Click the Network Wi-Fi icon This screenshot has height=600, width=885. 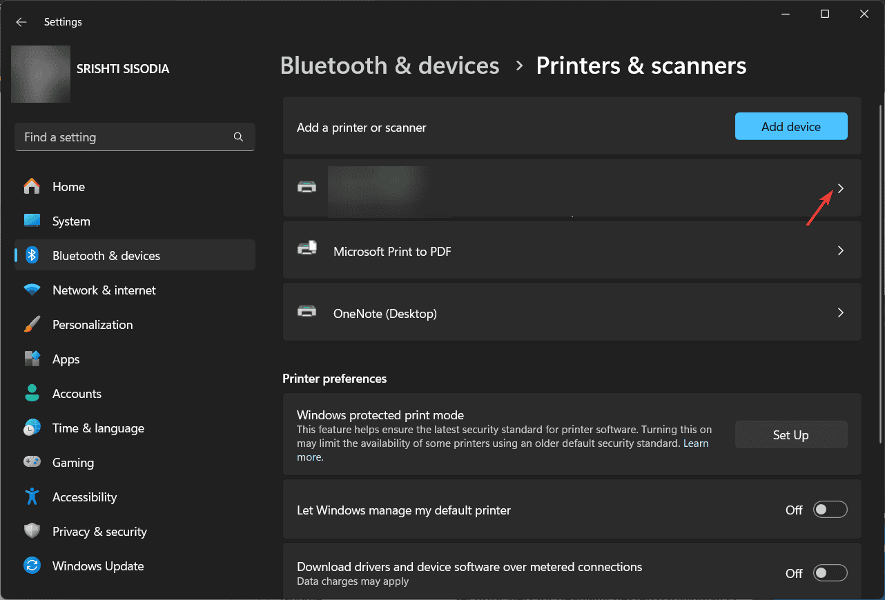coord(32,290)
